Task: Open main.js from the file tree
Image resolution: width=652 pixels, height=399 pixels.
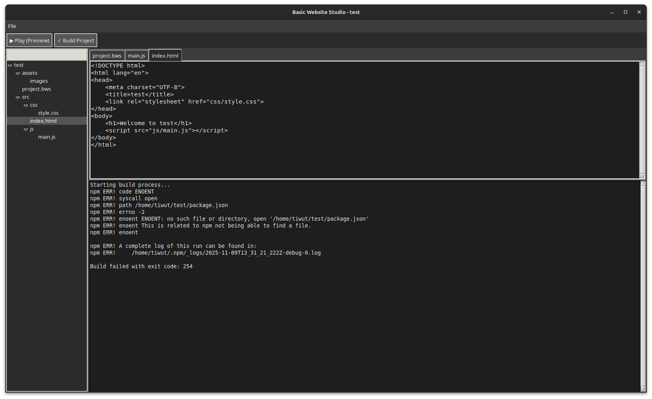Action: [x=46, y=137]
